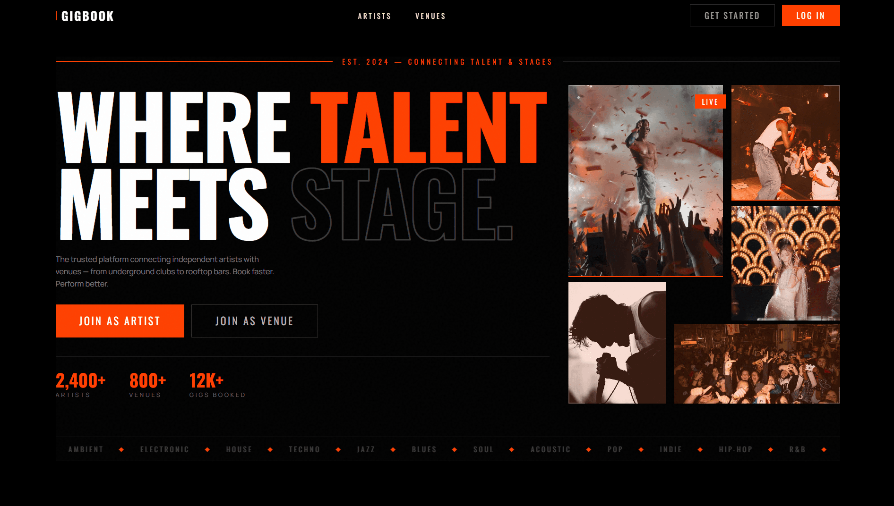The width and height of the screenshot is (894, 506).
Task: Click the Join as Venue button
Action: click(x=255, y=321)
